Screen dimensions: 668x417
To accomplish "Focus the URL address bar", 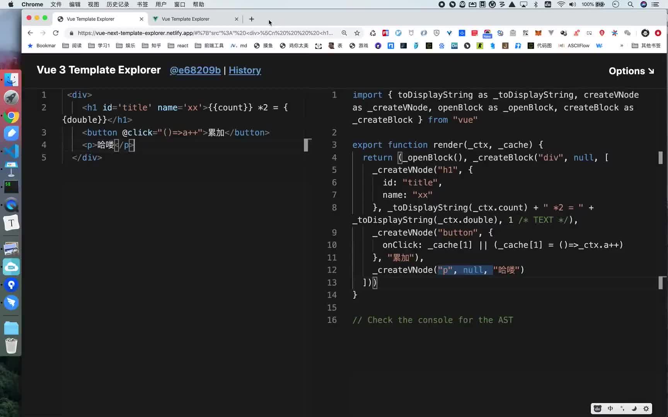I will 205,33.
